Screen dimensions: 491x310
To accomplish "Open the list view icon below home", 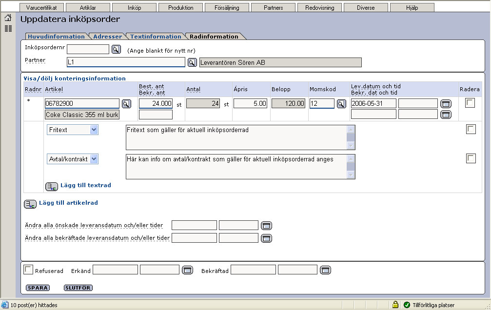I will point(8,28).
